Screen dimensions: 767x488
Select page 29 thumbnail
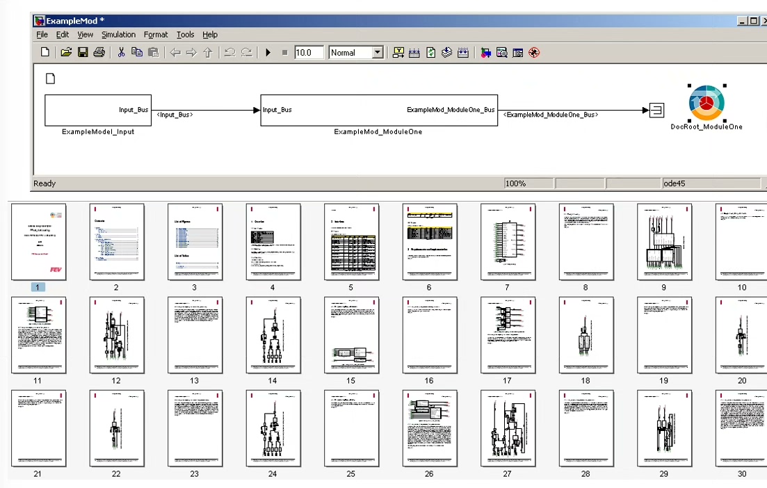click(x=665, y=428)
